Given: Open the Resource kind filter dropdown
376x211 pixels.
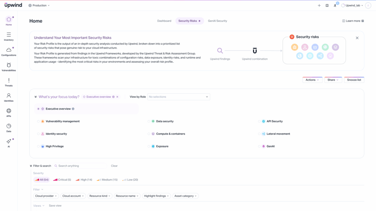Looking at the screenshot, I should pyautogui.click(x=100, y=196).
